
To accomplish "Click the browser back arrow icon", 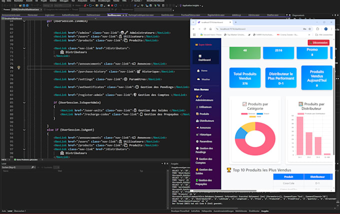I will tap(193, 29).
